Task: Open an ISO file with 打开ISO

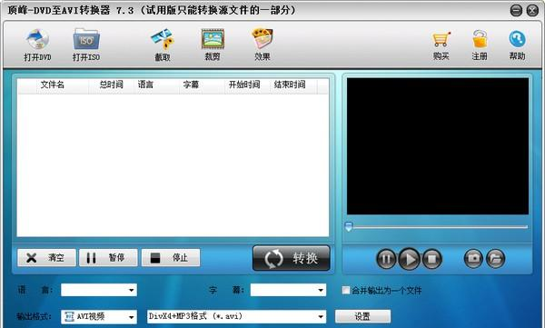Action: (x=86, y=45)
